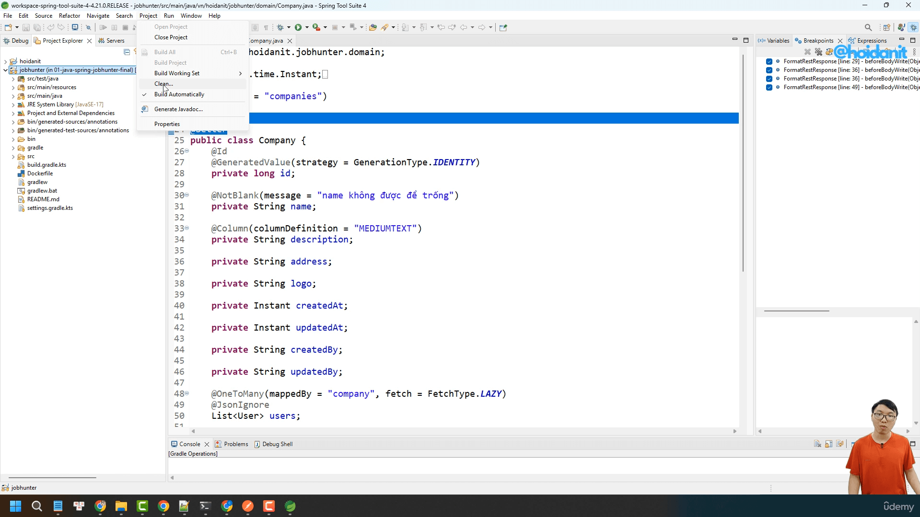Select build.gradle.kts in Project Explorer

[x=47, y=165]
